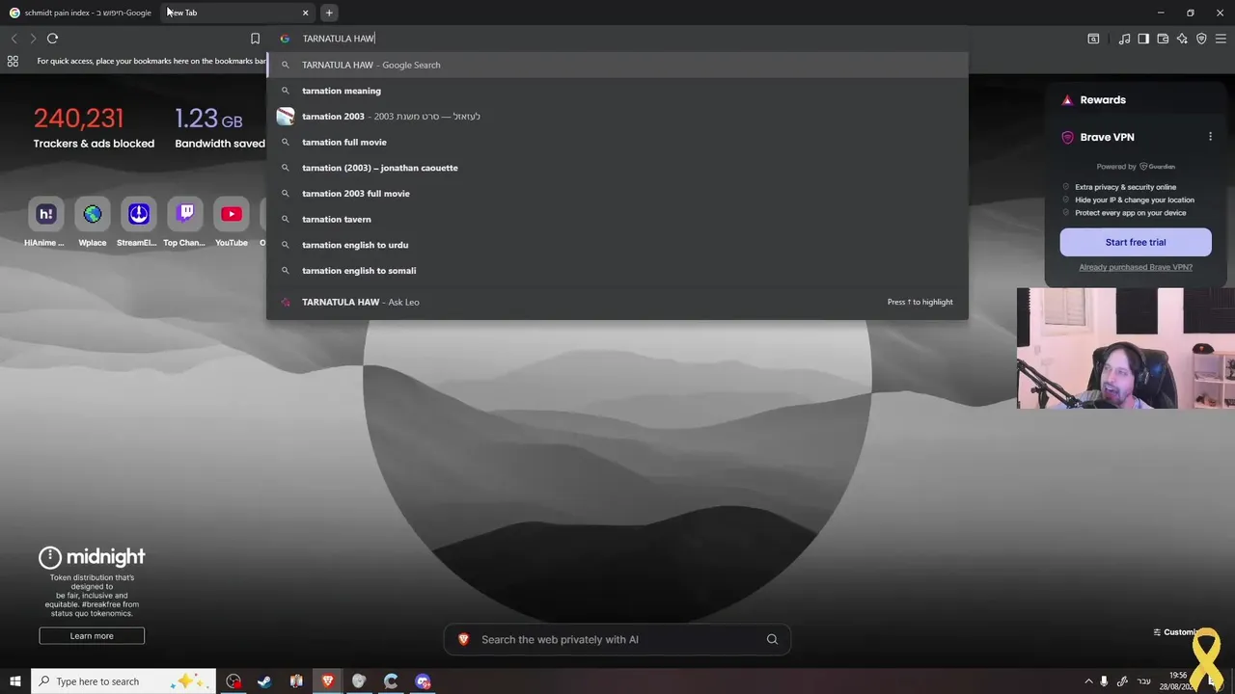Bookmark this tab with the bookmark icon
The height and width of the screenshot is (694, 1235).
pyautogui.click(x=255, y=39)
